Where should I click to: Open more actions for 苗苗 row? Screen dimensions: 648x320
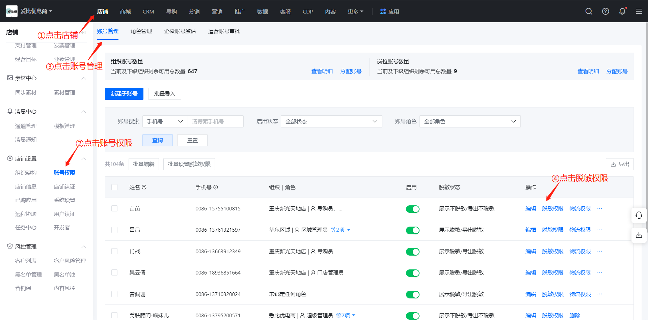pyautogui.click(x=599, y=208)
